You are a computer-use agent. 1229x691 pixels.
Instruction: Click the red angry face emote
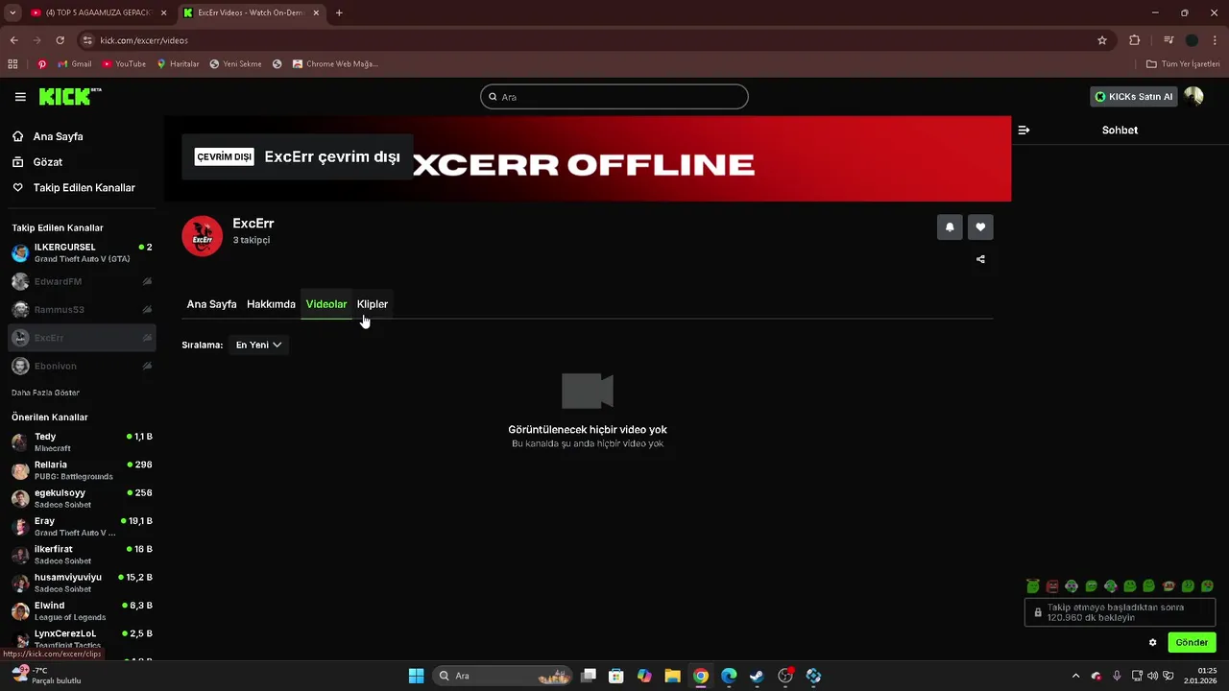(x=1052, y=586)
